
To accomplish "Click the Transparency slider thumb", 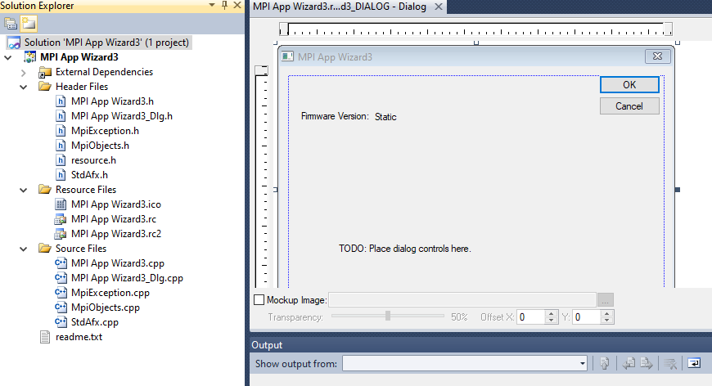I will tap(388, 316).
